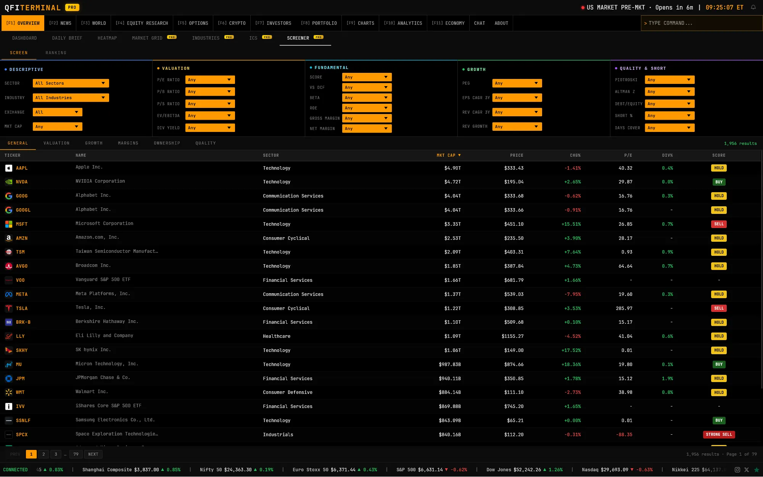Open the Industry dropdown
Screen dimensions: 763x477
pos(71,98)
